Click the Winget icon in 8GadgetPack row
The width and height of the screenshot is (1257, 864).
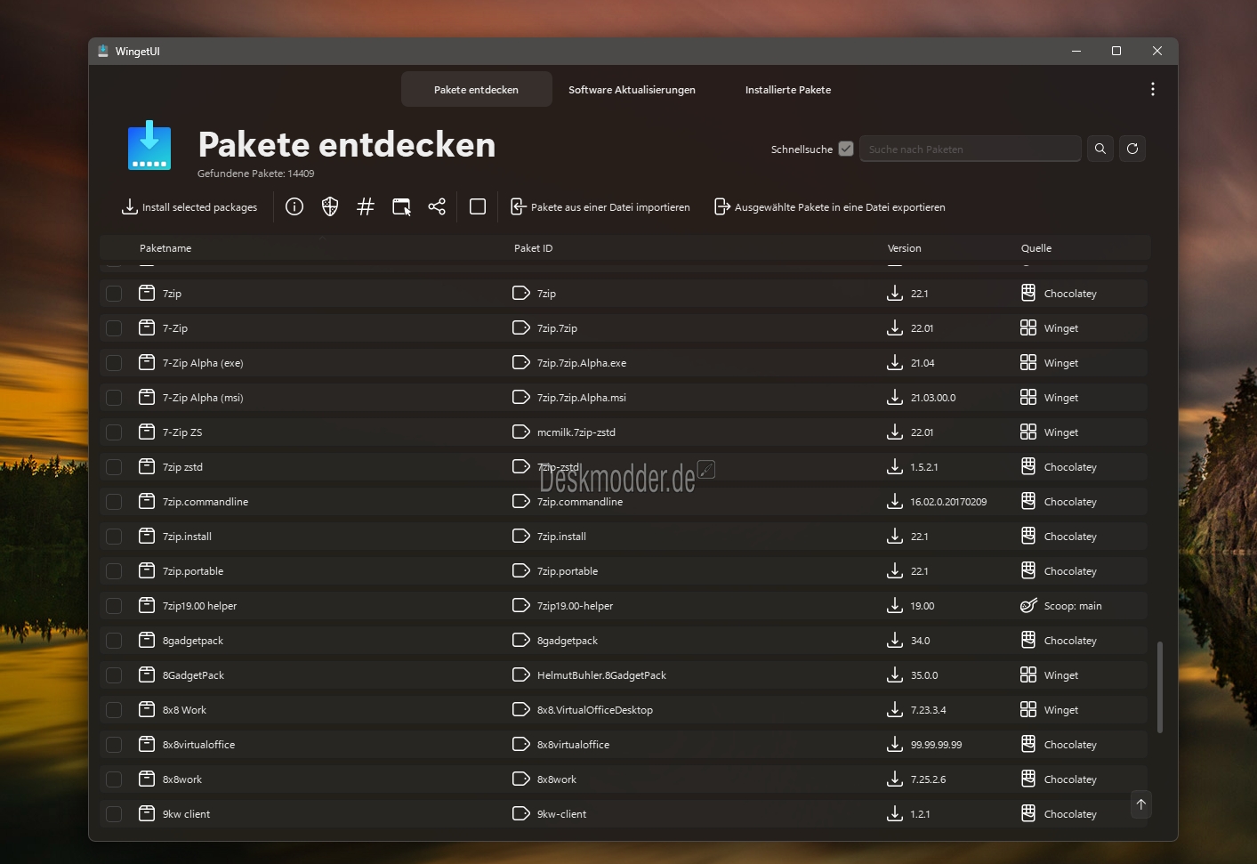[1028, 674]
